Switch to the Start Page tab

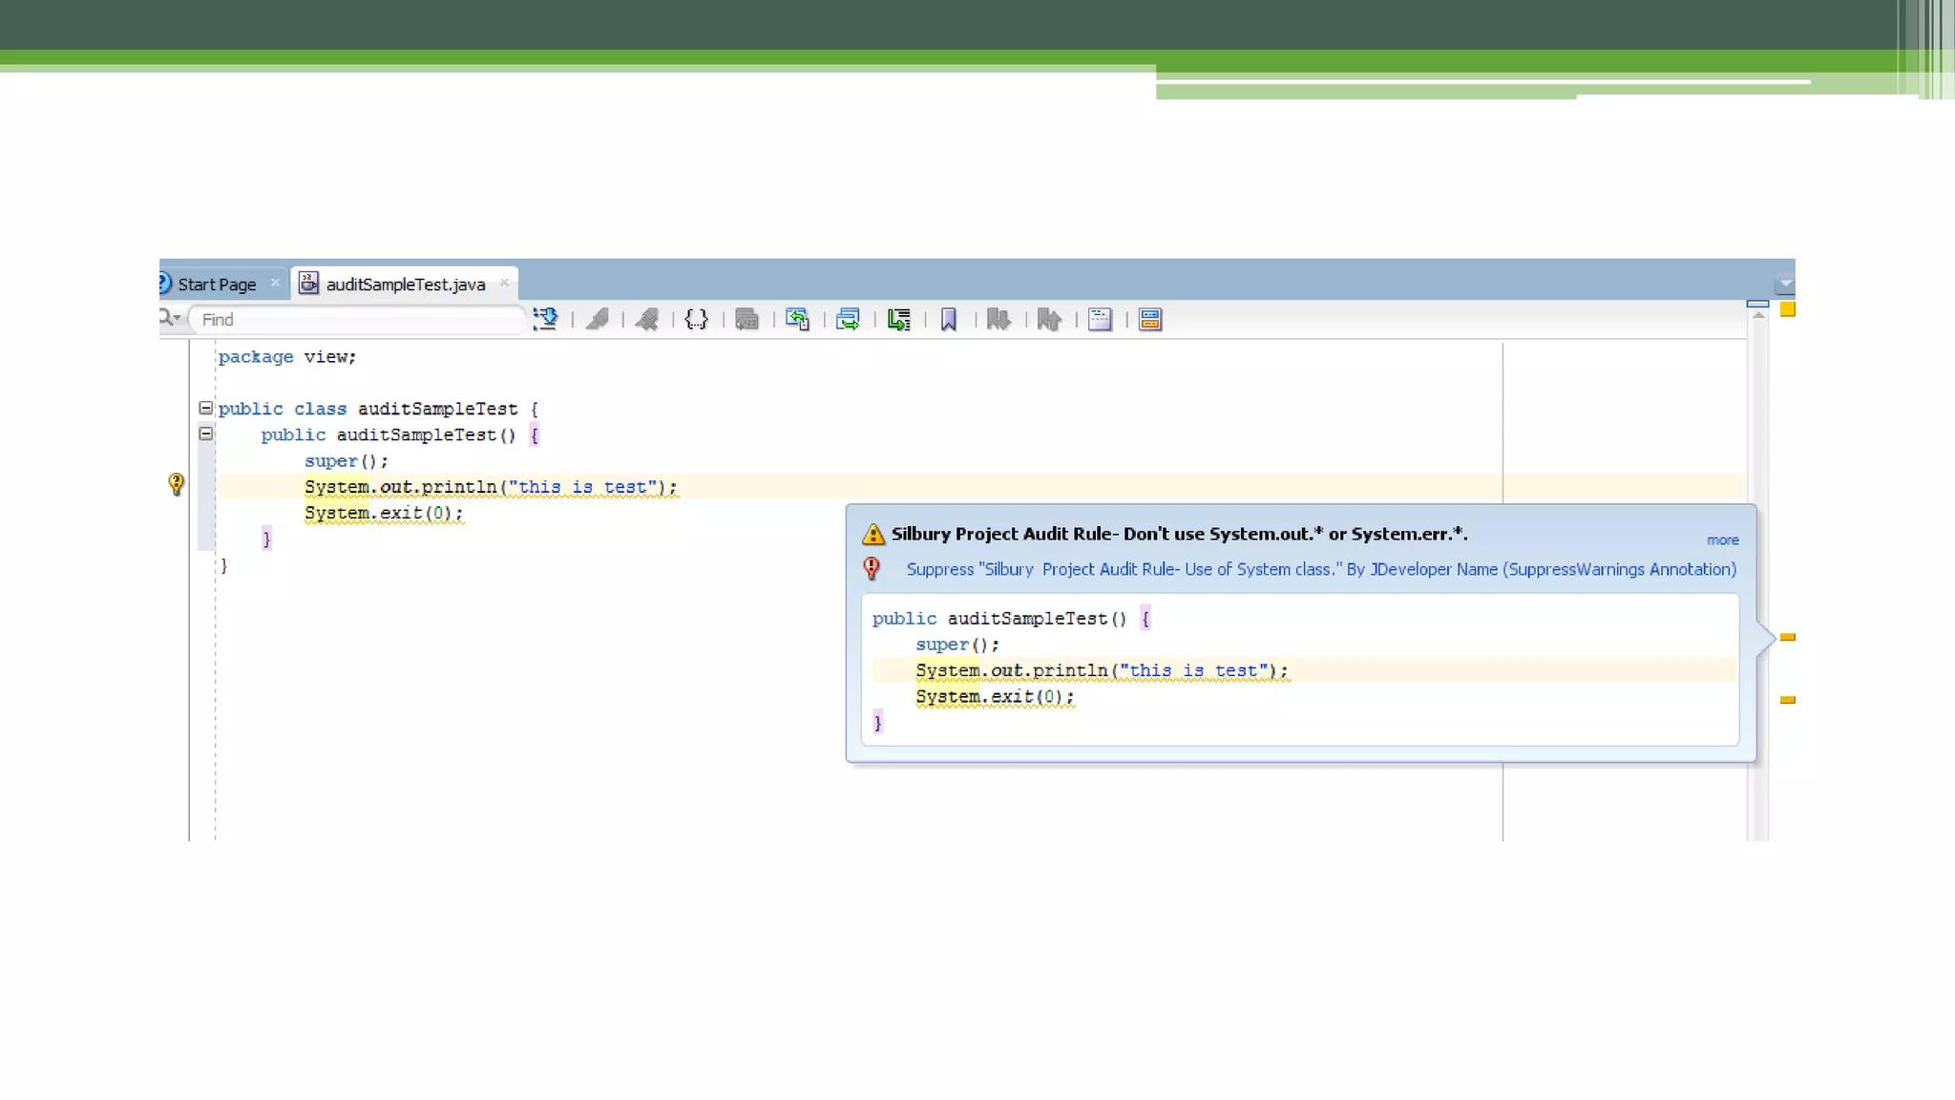(217, 285)
